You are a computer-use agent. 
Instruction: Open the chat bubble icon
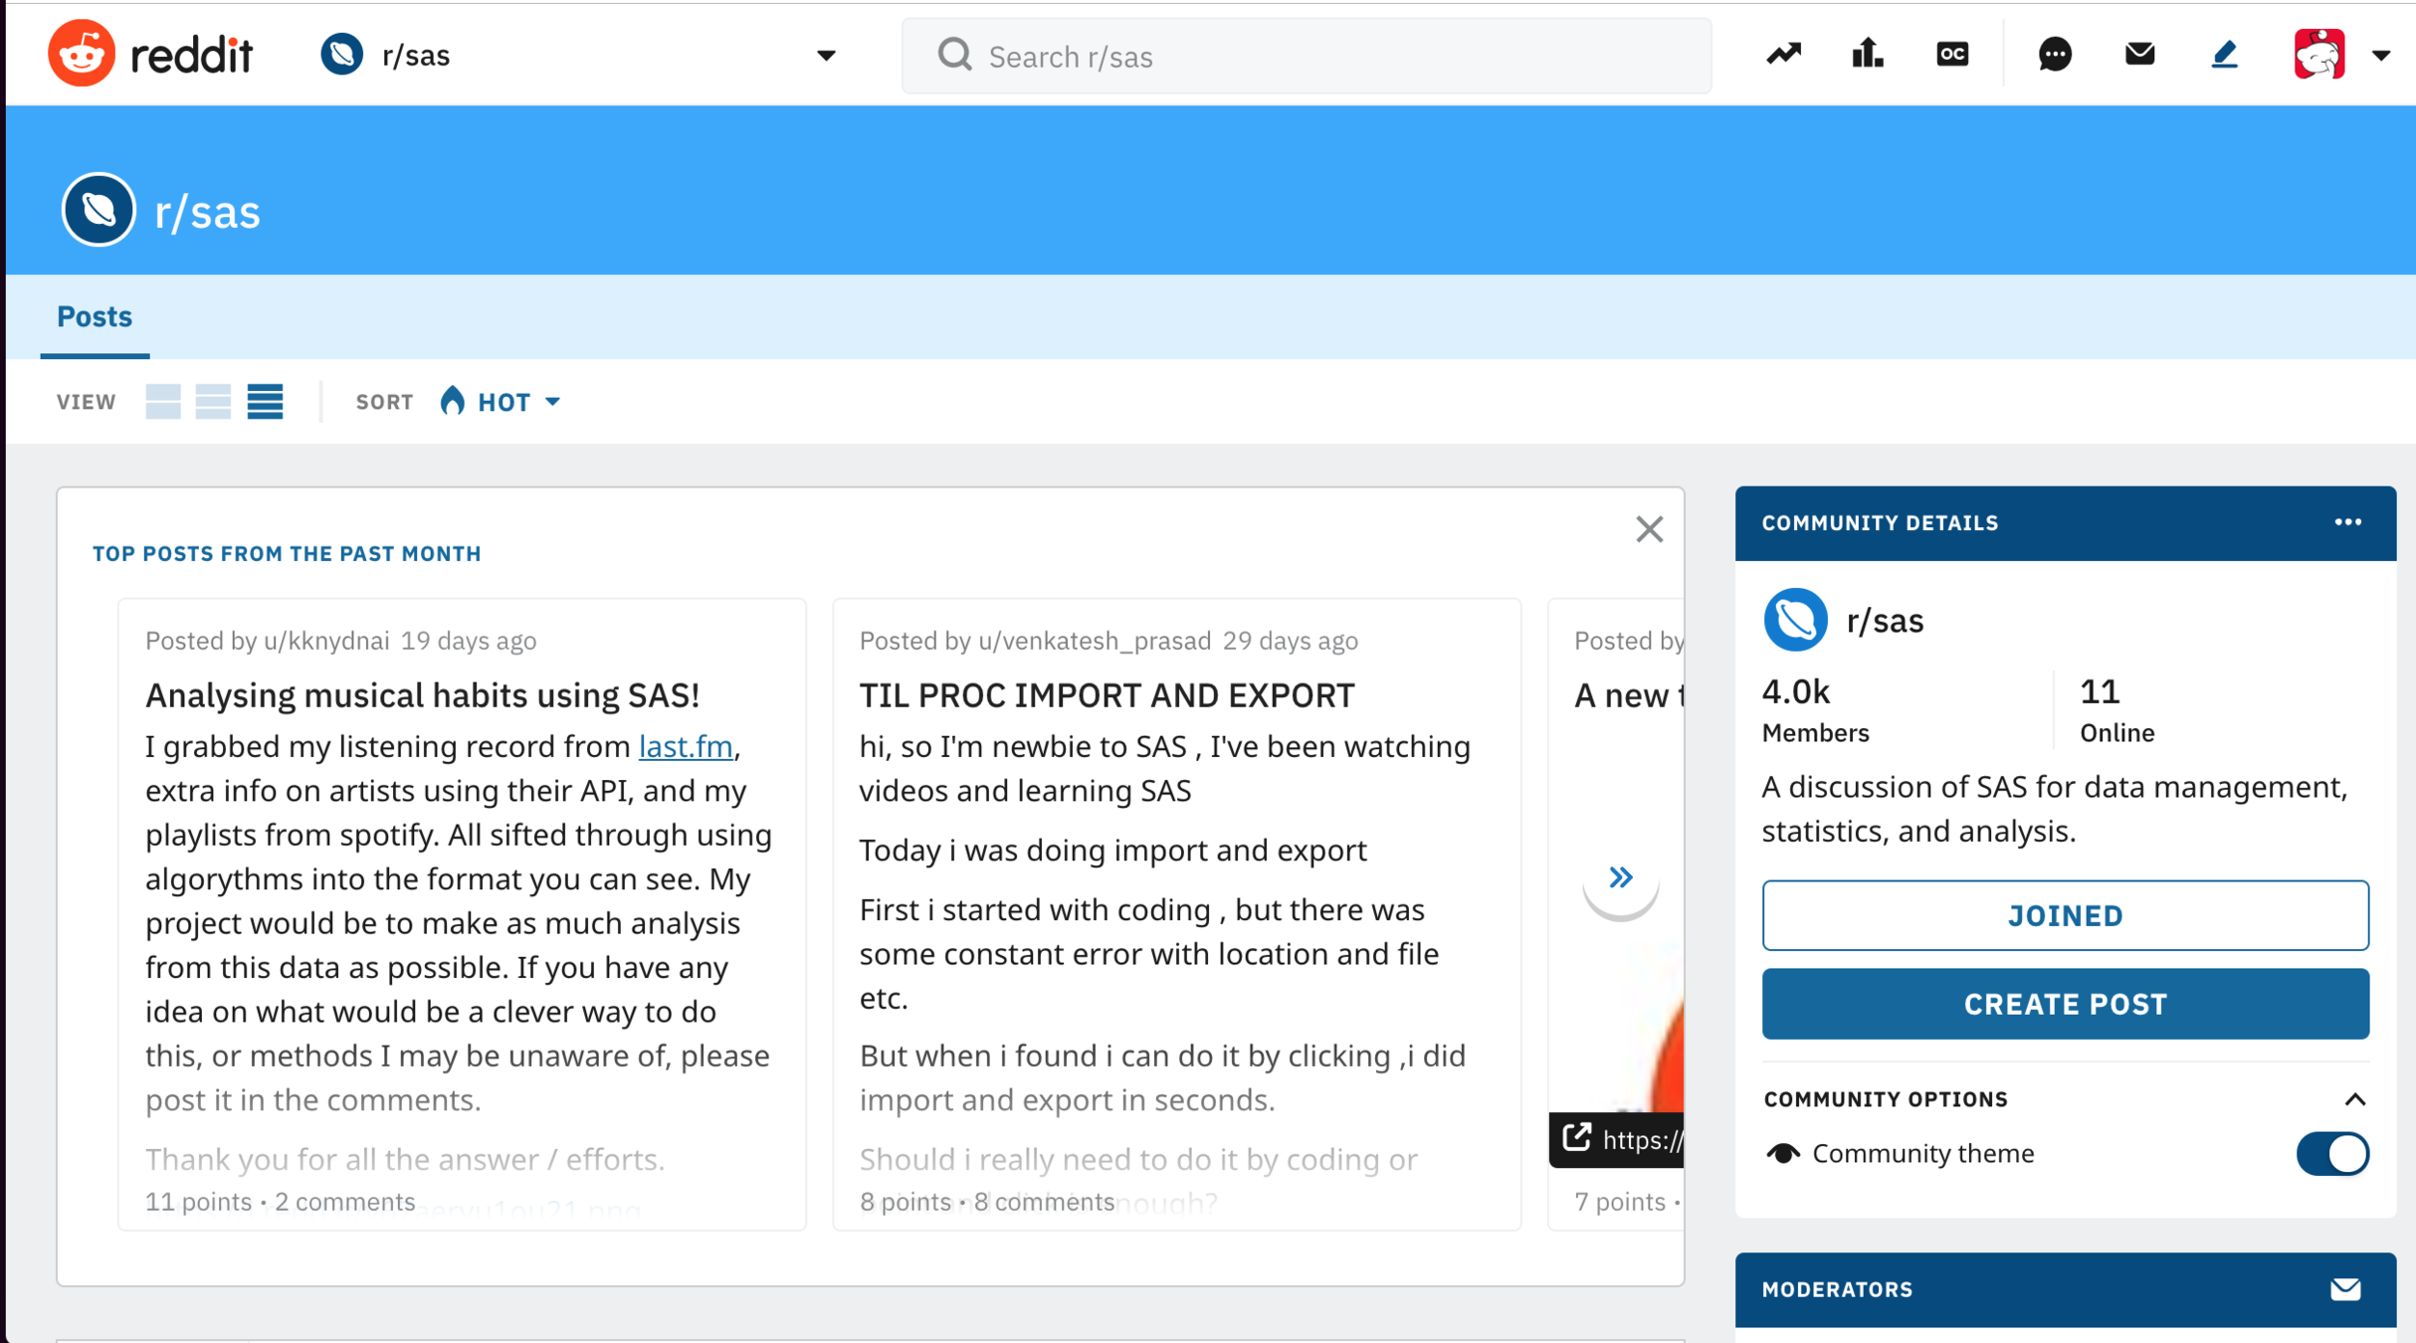coord(2055,54)
